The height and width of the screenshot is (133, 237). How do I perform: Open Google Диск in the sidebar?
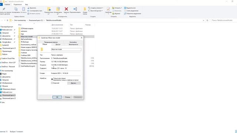tap(7, 42)
